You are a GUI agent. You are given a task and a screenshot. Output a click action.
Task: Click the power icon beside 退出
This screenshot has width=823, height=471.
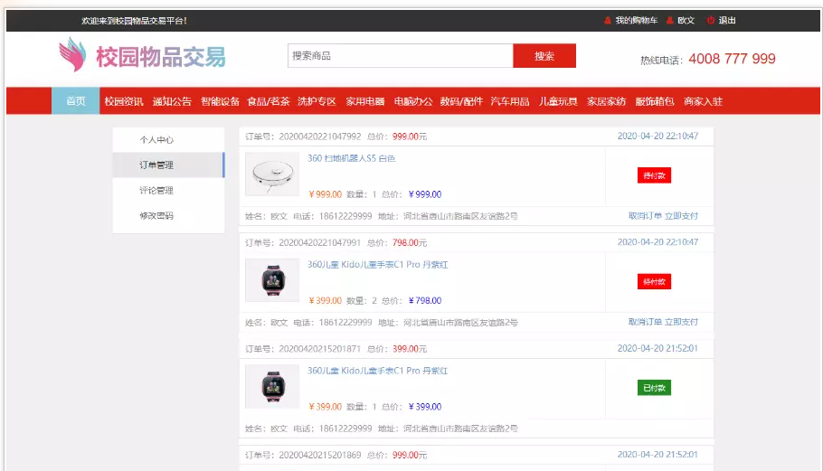711,21
